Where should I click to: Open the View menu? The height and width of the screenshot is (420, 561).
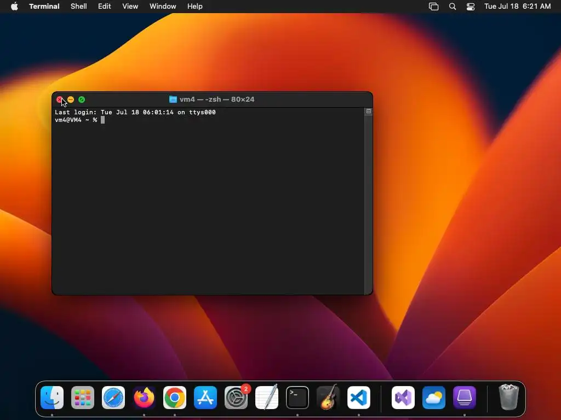(130, 7)
